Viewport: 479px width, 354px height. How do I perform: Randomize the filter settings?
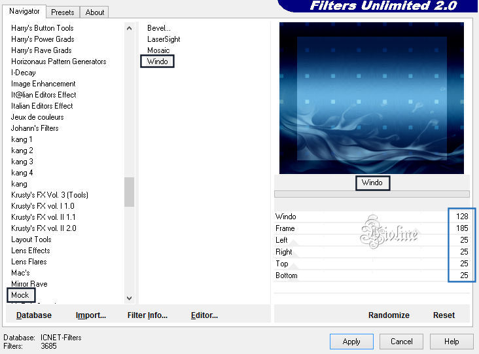click(x=389, y=315)
